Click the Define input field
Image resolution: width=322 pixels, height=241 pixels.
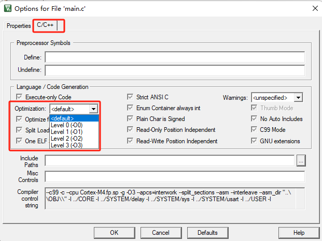[x=175, y=57]
